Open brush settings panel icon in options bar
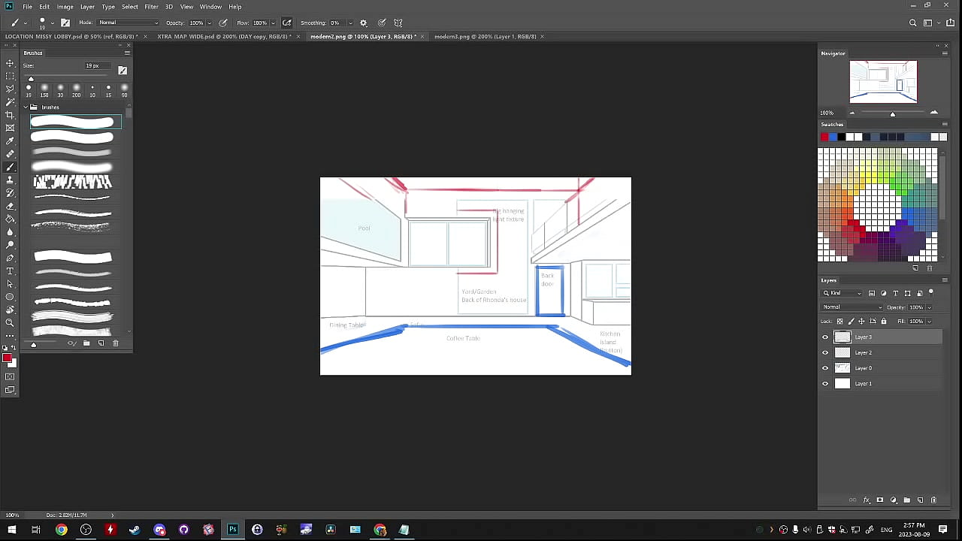Screen dimensions: 962x541 (x=65, y=23)
